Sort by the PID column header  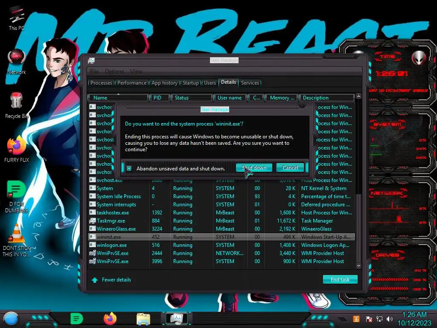pos(160,98)
